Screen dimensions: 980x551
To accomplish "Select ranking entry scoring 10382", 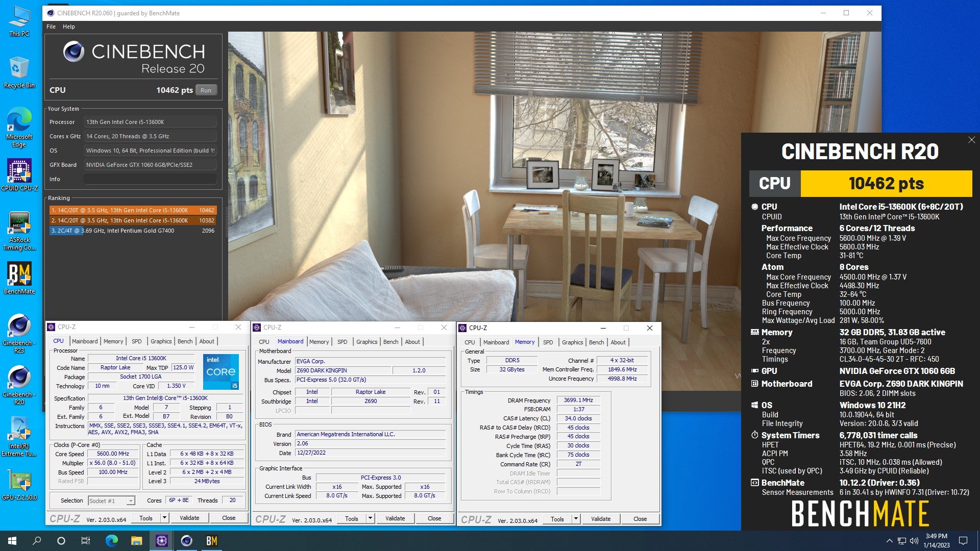I will 133,220.
